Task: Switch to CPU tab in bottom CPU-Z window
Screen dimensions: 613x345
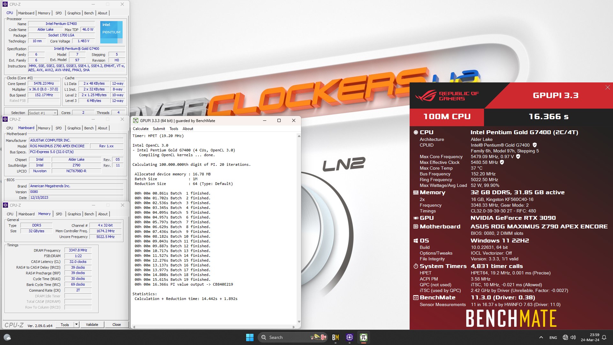Action: coord(10,214)
